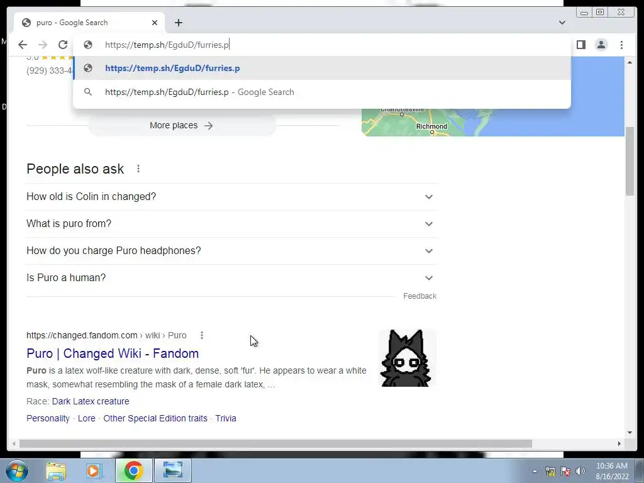Click the browser back arrow
The image size is (644, 483).
point(23,45)
